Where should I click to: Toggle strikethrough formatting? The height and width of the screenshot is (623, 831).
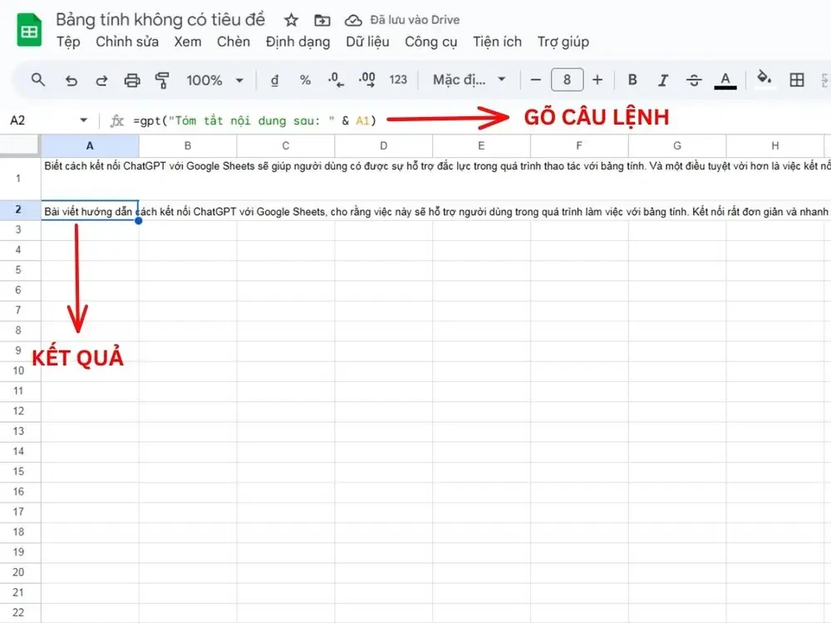pyautogui.click(x=694, y=80)
